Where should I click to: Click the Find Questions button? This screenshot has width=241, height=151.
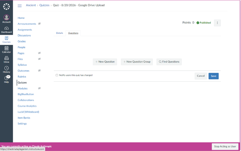(x=169, y=62)
